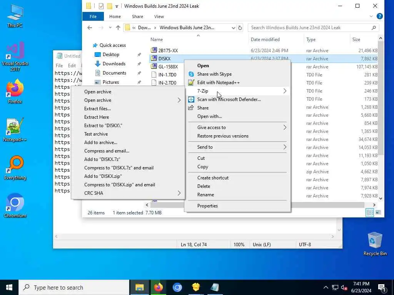Click the Windows Start button
The image size is (394, 295).
click(9, 287)
